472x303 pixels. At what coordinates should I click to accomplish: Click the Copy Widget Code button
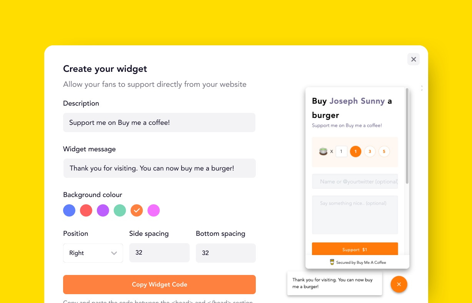pos(159,285)
